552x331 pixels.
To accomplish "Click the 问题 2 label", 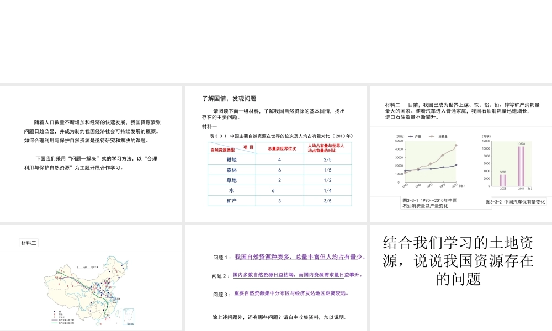I will click(221, 276).
